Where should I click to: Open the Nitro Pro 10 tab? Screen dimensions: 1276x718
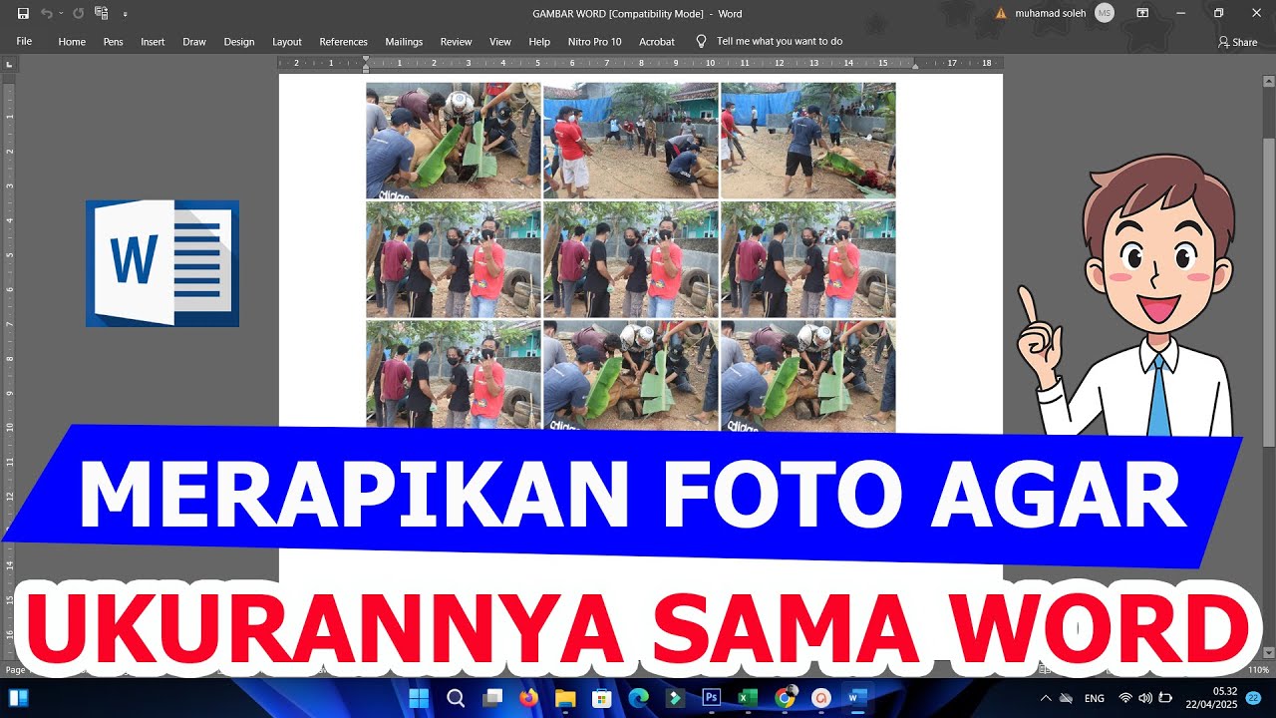coord(594,42)
